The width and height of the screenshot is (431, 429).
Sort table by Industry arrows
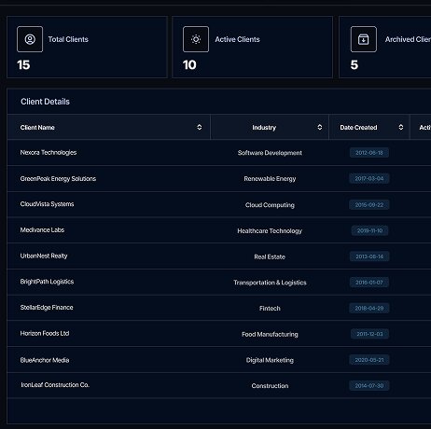pos(320,127)
